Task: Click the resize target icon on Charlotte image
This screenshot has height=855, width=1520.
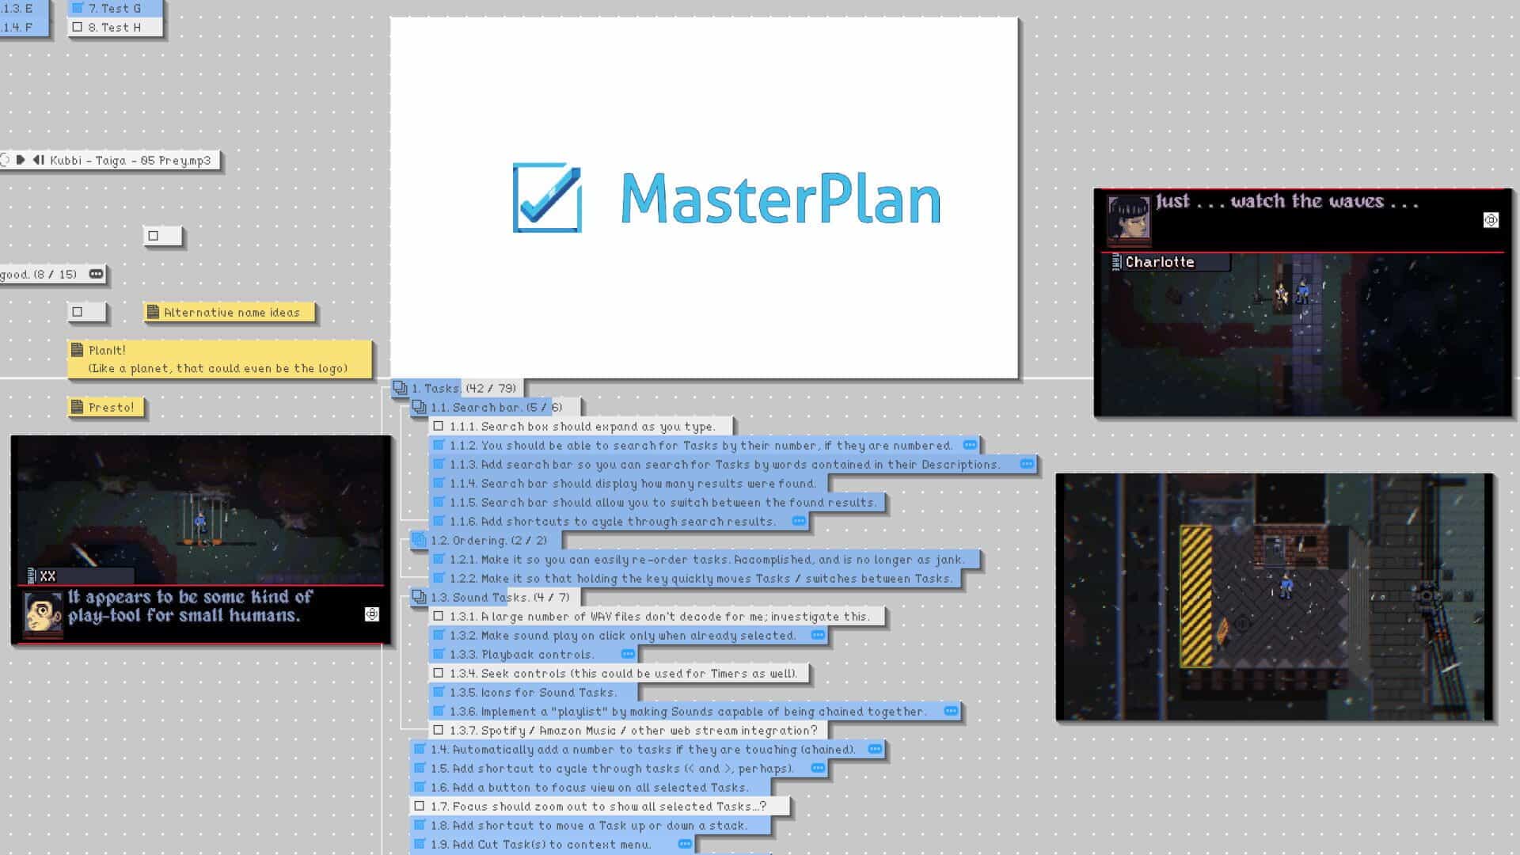Action: (x=1491, y=220)
